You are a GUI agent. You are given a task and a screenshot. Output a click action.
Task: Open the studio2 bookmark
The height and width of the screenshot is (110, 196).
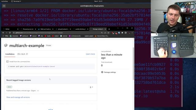55,36
